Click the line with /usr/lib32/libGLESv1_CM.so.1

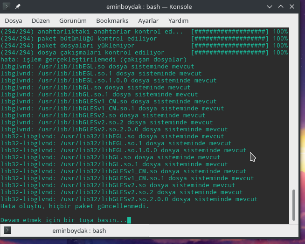coord(127,178)
